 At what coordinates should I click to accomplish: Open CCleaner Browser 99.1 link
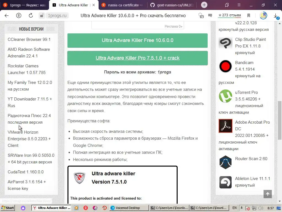(x=29, y=39)
